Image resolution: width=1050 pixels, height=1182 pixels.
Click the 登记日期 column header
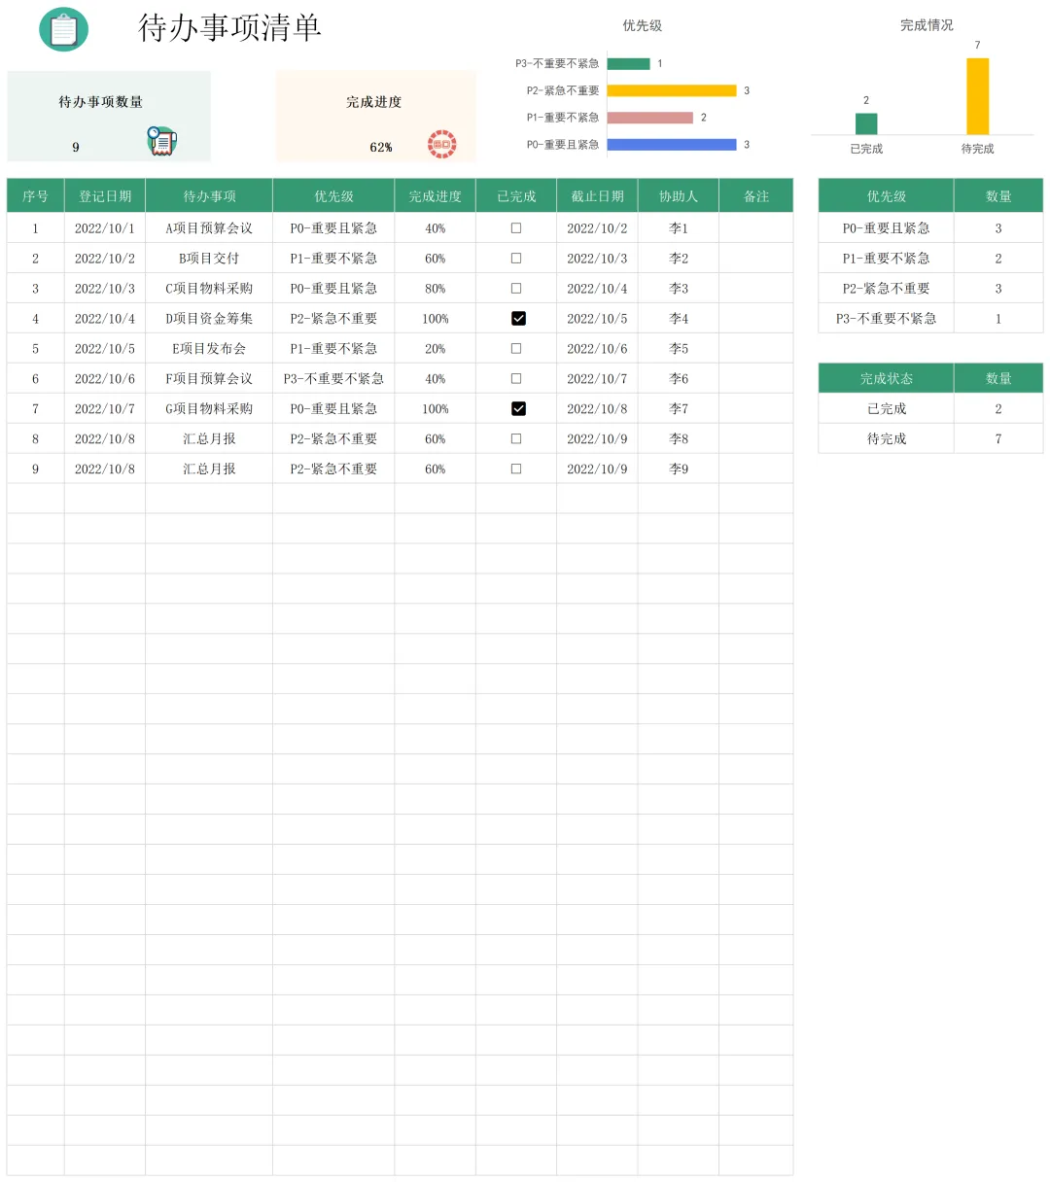(105, 196)
